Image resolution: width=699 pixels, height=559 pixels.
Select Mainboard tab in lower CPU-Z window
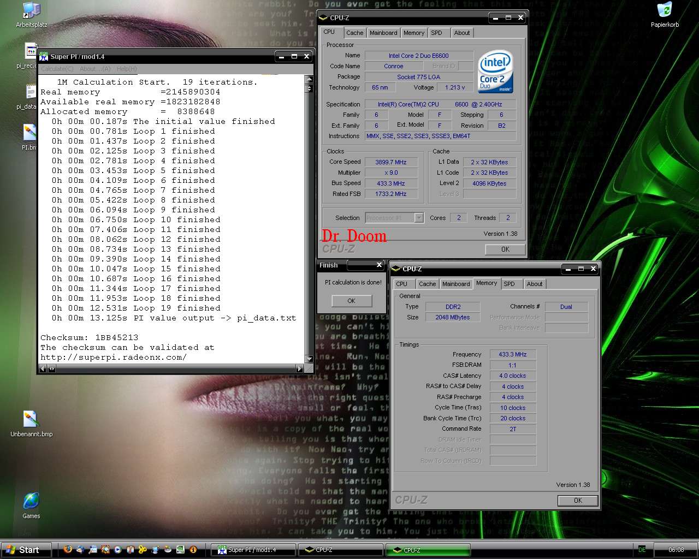(x=456, y=284)
